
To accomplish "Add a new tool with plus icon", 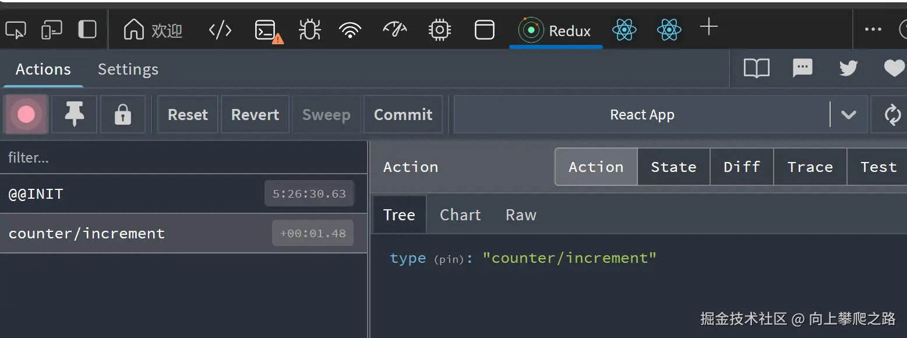I will [708, 27].
